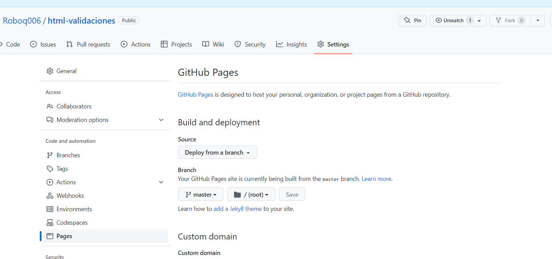The height and width of the screenshot is (259, 552).
Task: Click the Save button for branch settings
Action: coord(292,194)
